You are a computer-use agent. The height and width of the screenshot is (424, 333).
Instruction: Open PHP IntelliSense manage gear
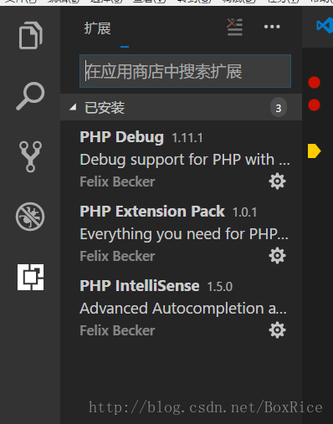click(x=277, y=330)
